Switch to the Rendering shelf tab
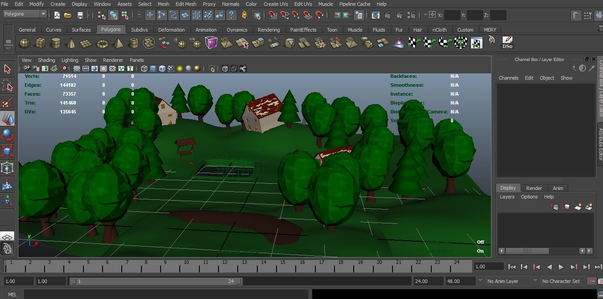 (268, 30)
